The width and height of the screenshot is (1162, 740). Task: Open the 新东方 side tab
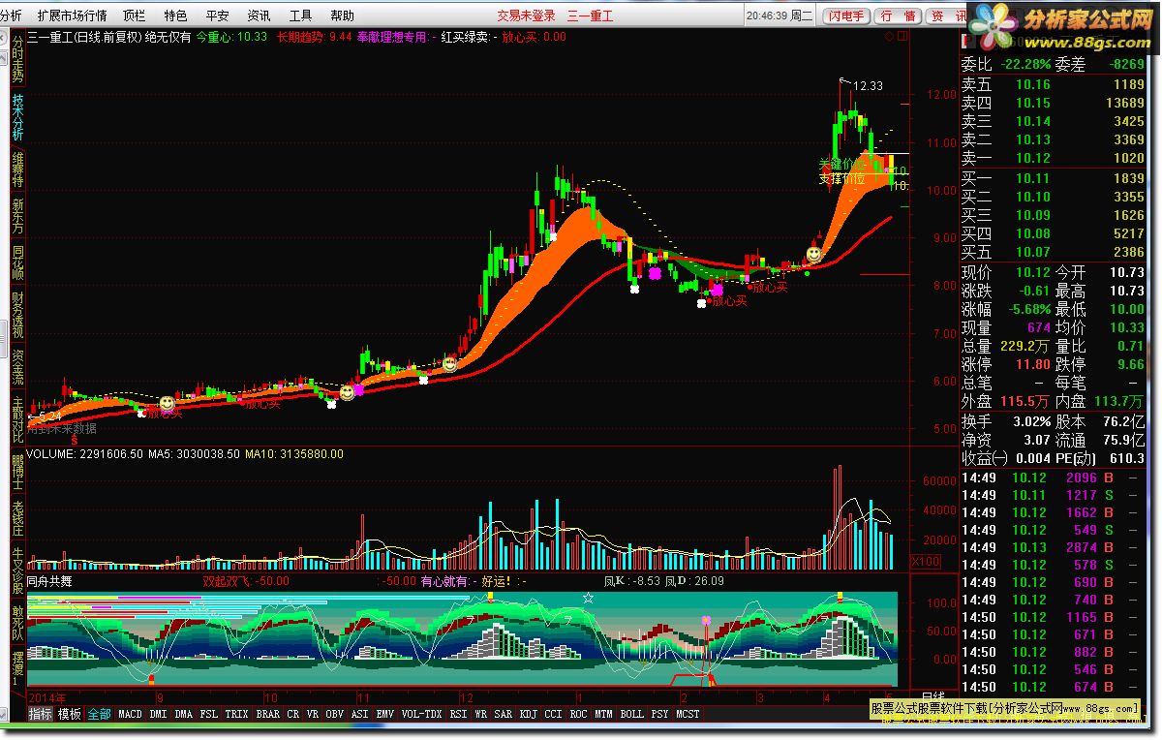17,217
